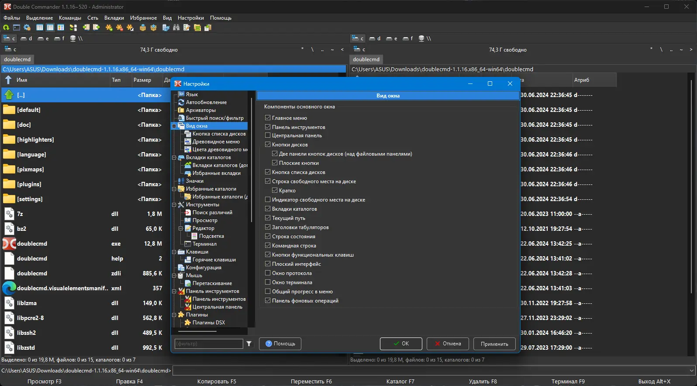Image resolution: width=697 pixels, height=386 pixels.
Task: Click the gear options toolbar icon
Action: click(27, 28)
